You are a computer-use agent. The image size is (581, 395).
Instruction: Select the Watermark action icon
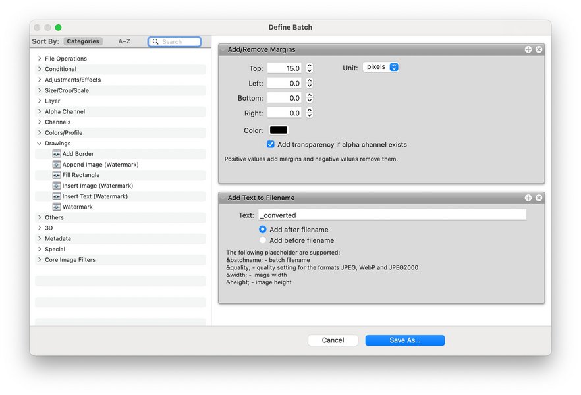click(57, 206)
